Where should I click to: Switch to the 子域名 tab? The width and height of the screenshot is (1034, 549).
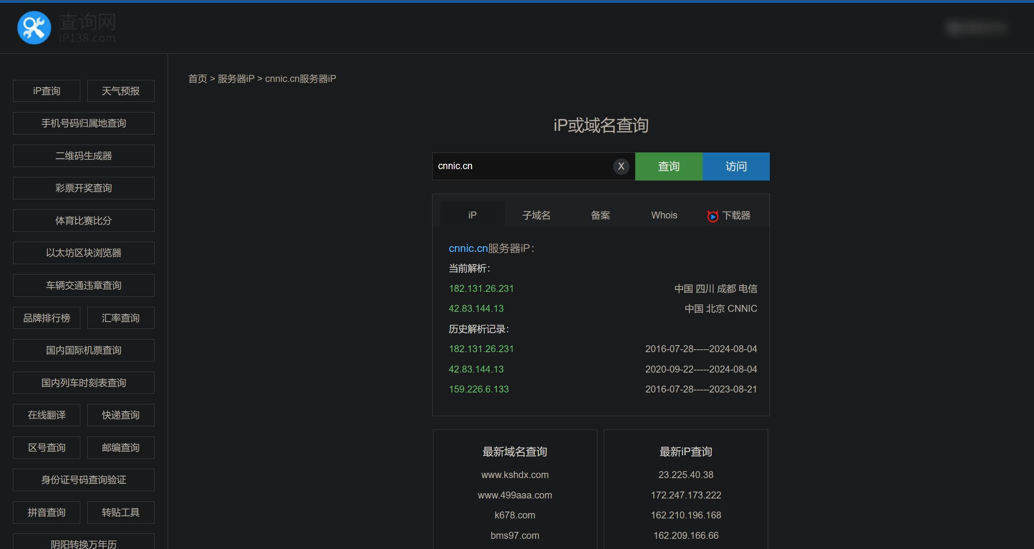click(536, 215)
